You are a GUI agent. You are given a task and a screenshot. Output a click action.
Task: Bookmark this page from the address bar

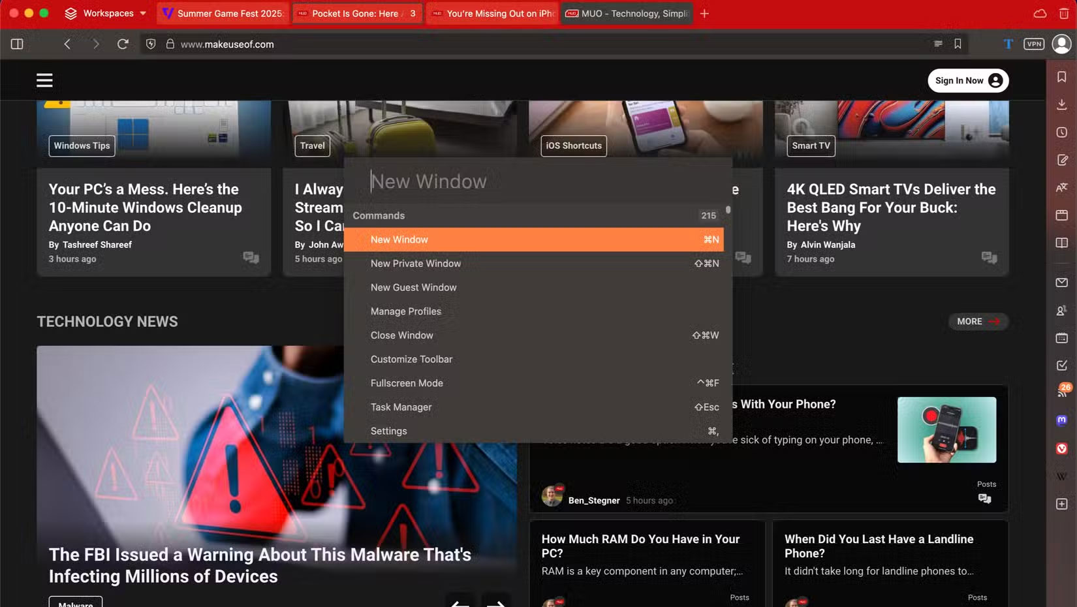click(958, 44)
